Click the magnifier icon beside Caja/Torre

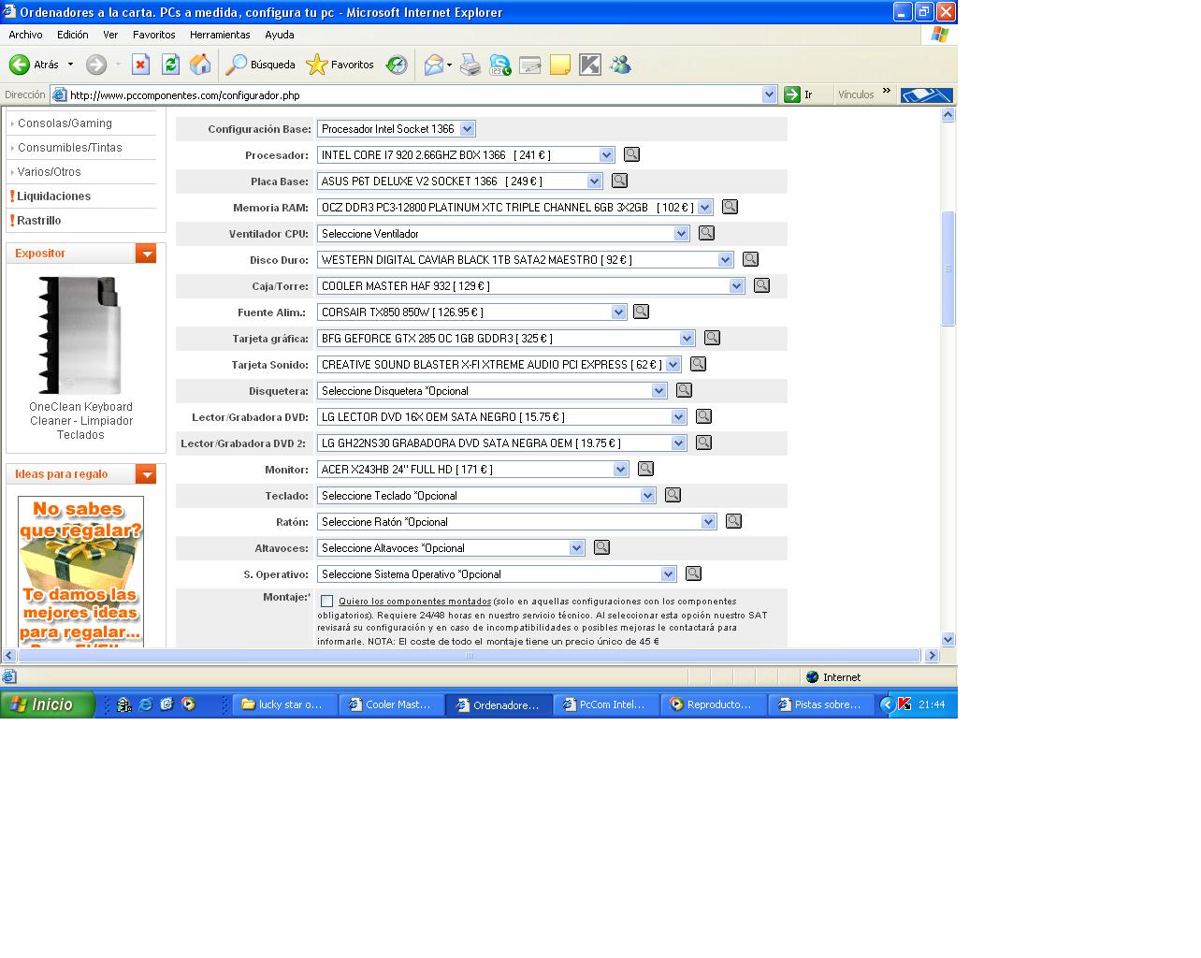coord(761,285)
